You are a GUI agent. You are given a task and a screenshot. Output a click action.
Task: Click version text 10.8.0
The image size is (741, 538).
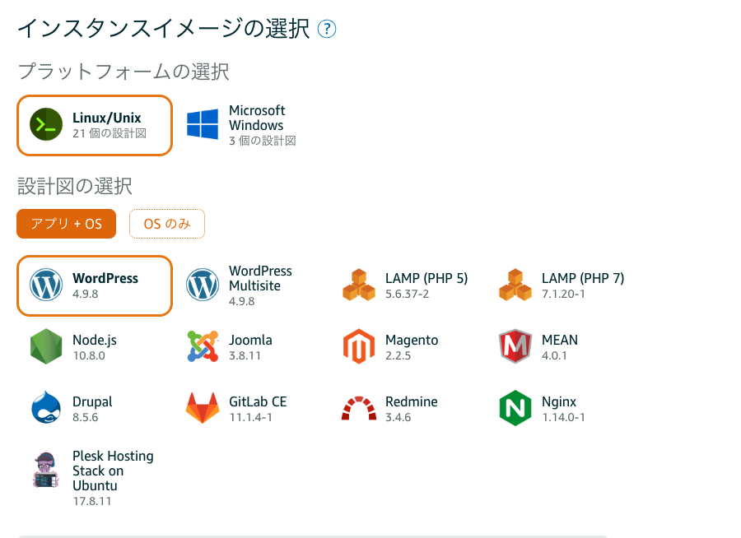point(89,355)
